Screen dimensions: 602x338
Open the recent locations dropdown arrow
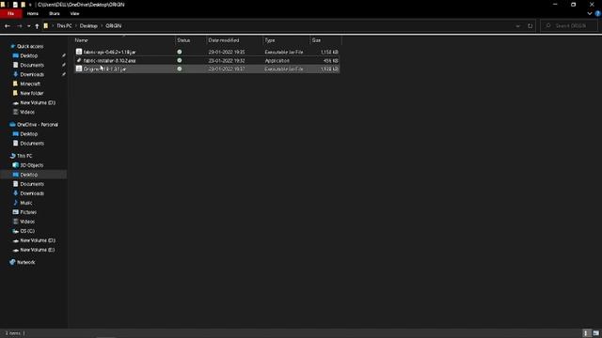pyautogui.click(x=29, y=26)
